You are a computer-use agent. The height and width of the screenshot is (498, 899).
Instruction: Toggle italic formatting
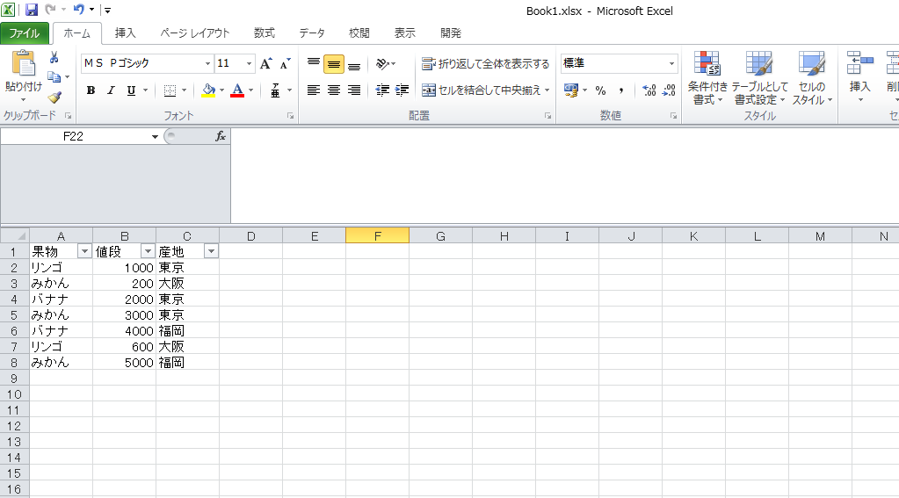(x=111, y=90)
